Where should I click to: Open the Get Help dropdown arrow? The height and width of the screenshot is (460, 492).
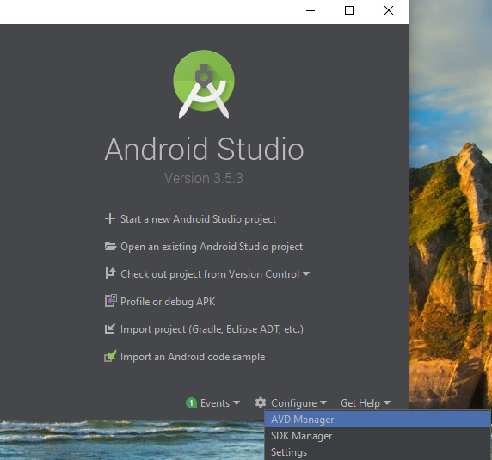pyautogui.click(x=387, y=402)
